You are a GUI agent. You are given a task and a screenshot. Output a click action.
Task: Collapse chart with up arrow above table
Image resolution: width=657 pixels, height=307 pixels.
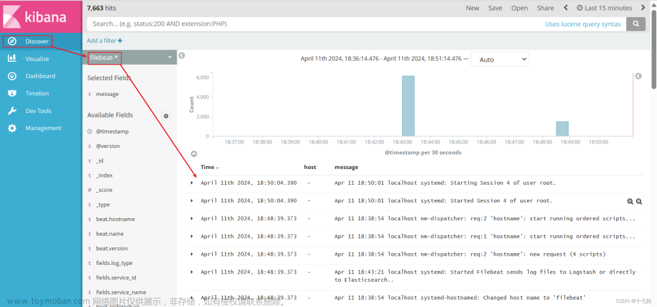tap(194, 154)
